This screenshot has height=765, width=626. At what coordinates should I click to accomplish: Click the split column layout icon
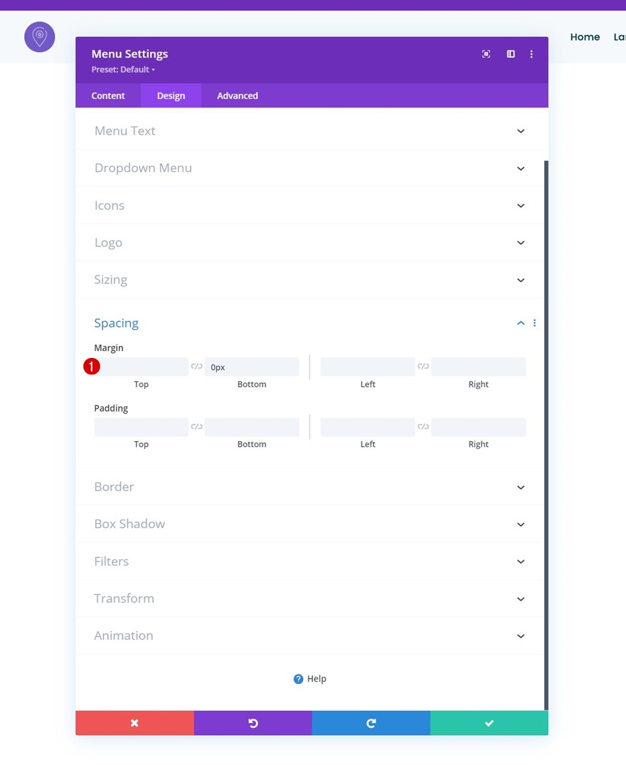tap(511, 54)
